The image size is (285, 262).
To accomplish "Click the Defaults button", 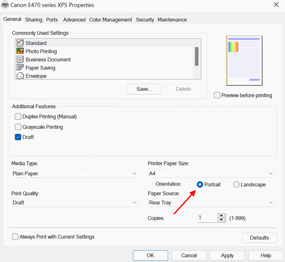I will click(x=259, y=238).
